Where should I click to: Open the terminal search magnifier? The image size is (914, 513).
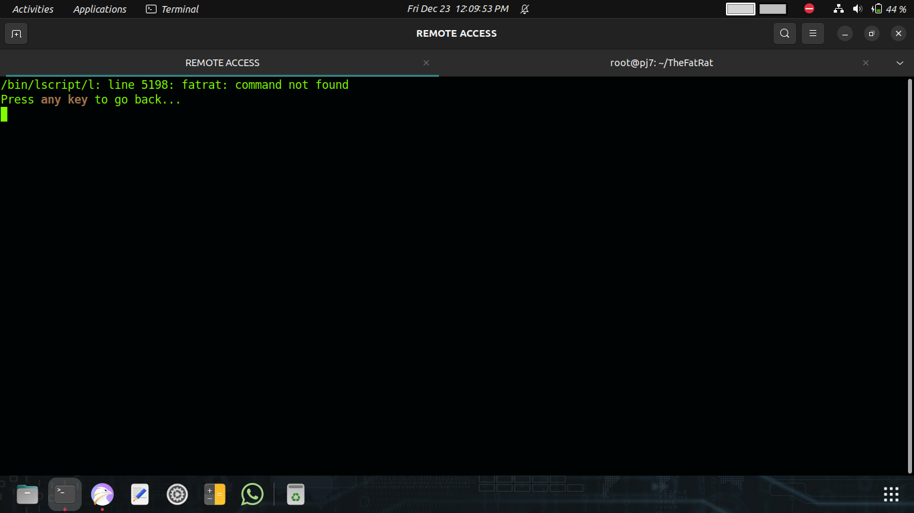click(784, 33)
